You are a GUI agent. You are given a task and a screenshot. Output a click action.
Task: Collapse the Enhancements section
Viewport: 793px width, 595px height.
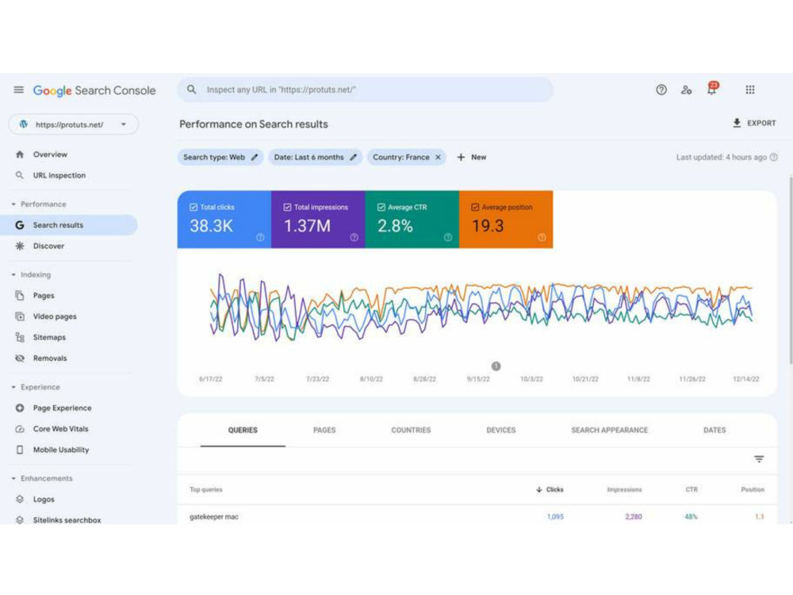(x=13, y=478)
